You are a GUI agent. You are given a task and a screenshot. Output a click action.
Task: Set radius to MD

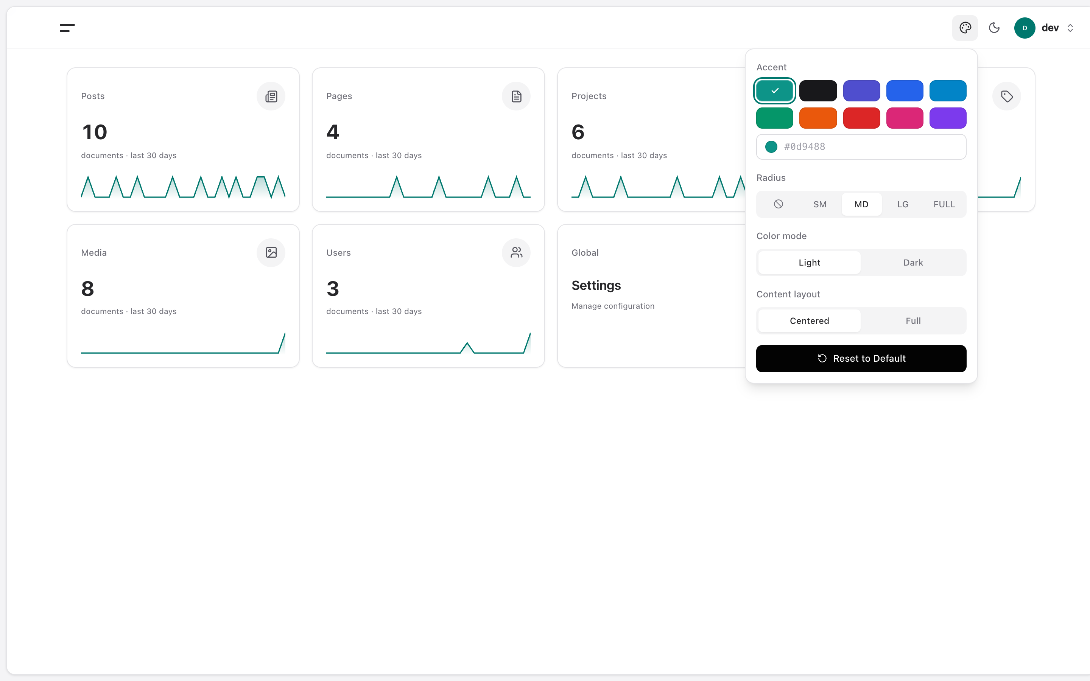coord(861,204)
